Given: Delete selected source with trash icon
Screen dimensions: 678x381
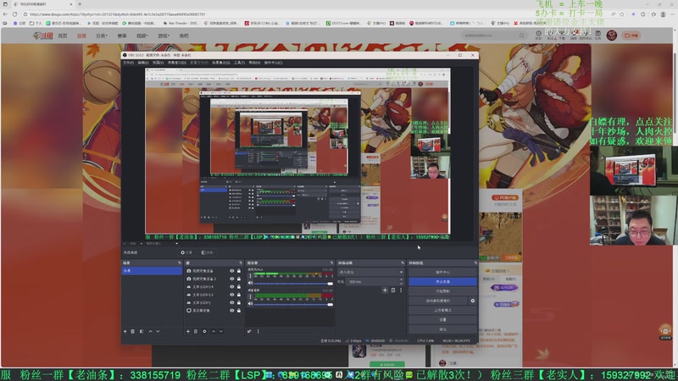Looking at the screenshot, I should [196, 331].
